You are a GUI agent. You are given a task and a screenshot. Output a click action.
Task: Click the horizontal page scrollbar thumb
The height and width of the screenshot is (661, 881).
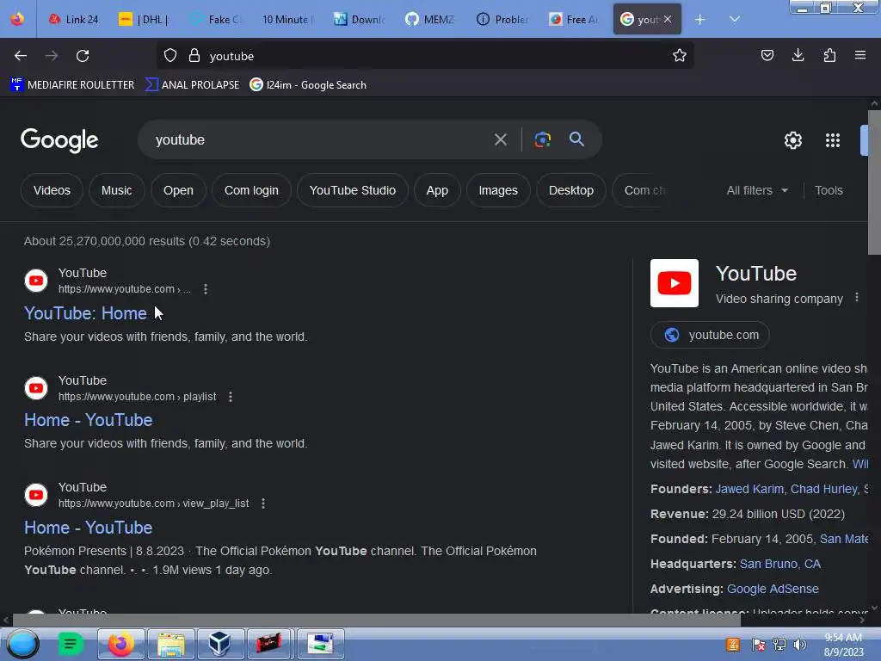[x=377, y=620]
